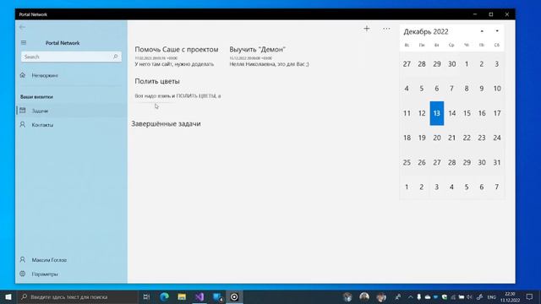
Task: Go to previous month with up arrow
Action: 482,31
